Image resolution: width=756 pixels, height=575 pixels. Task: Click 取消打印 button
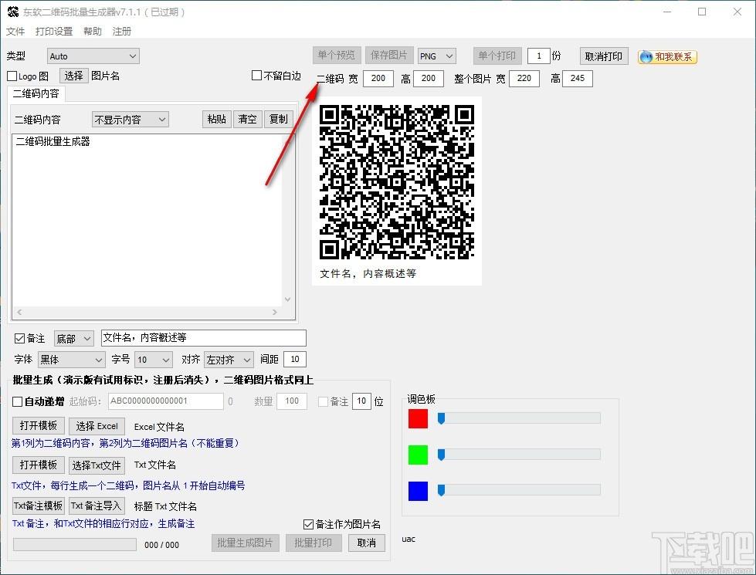point(604,56)
